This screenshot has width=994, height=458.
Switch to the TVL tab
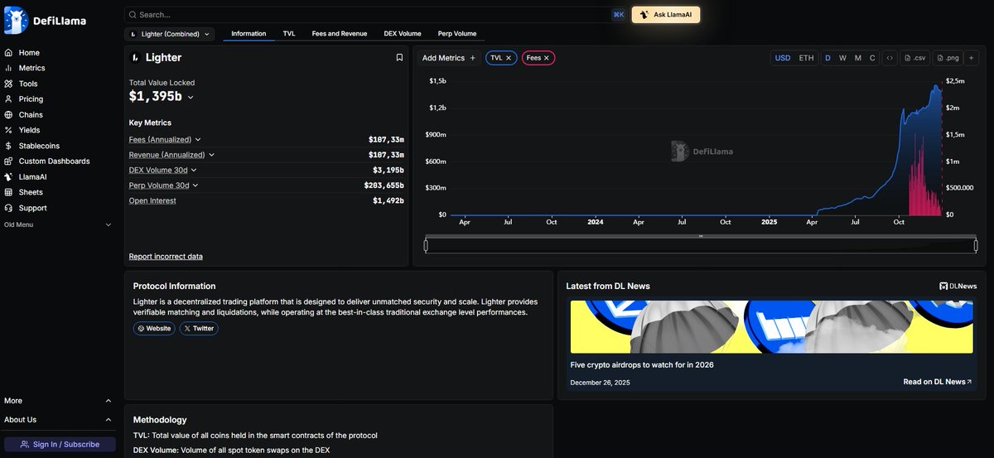pos(289,34)
